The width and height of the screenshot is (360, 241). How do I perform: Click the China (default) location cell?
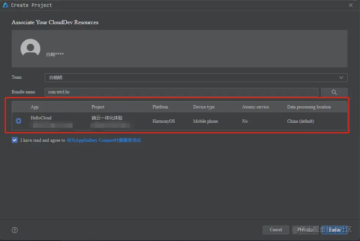[x=301, y=121]
